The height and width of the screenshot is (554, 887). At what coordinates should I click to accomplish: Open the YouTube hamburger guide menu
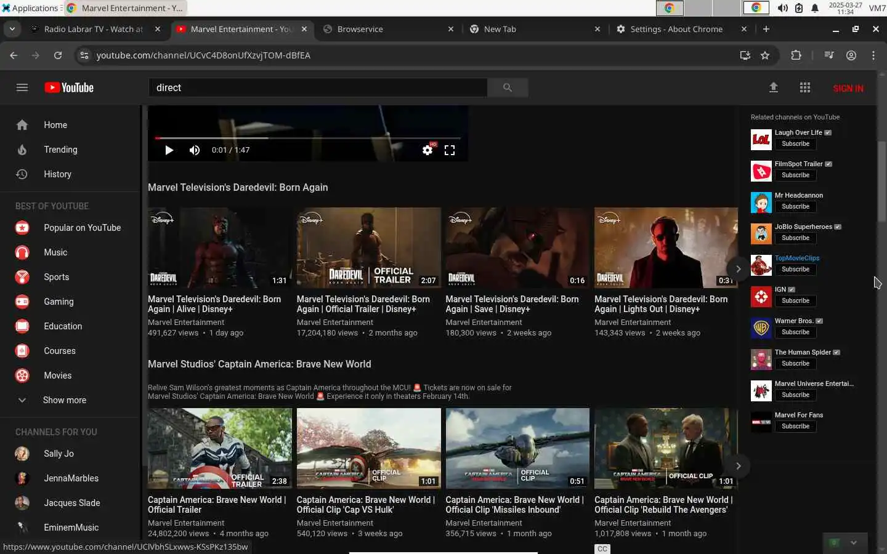pyautogui.click(x=22, y=87)
